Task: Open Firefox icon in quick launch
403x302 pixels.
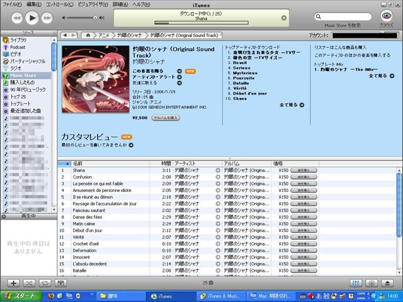Action: coord(51,296)
